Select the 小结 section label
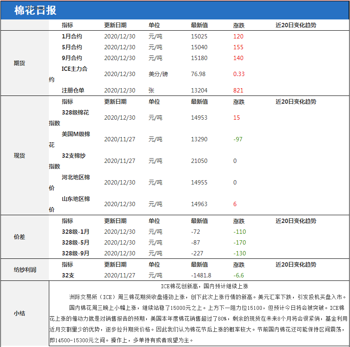Image resolution: width=350 pixels, height=347 pixels. pyautogui.click(x=19, y=313)
